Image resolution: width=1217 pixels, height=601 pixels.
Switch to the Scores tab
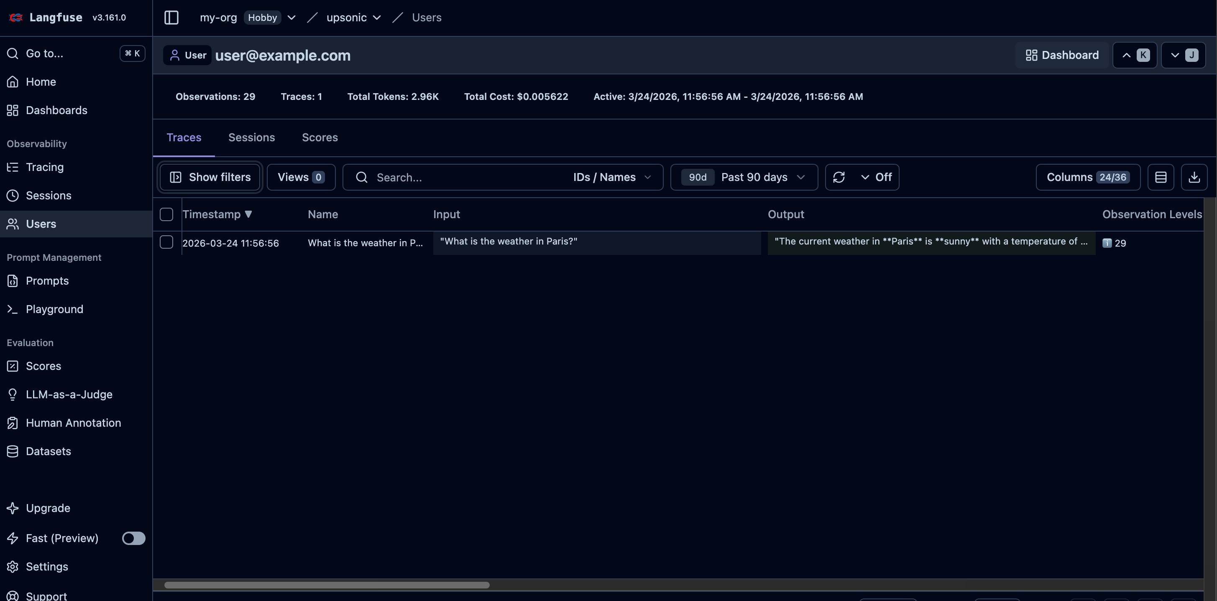[x=320, y=138]
